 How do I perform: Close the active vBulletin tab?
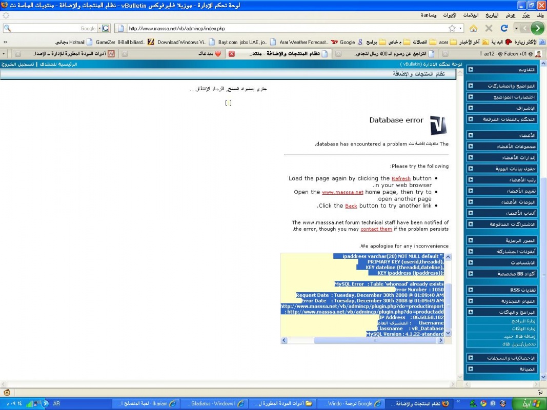coord(232,54)
